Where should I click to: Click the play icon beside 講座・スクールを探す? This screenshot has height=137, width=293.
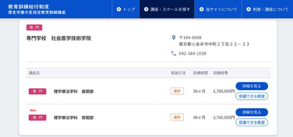[146, 9]
